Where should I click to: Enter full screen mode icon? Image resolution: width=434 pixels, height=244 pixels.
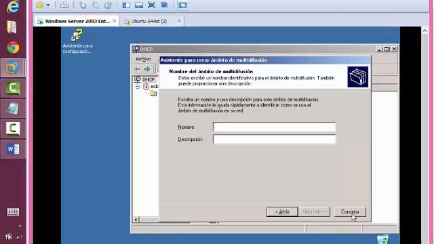(151, 5)
